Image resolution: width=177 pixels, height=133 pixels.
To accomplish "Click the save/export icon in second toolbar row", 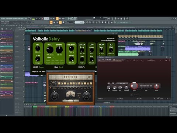I will tap(115, 22).
